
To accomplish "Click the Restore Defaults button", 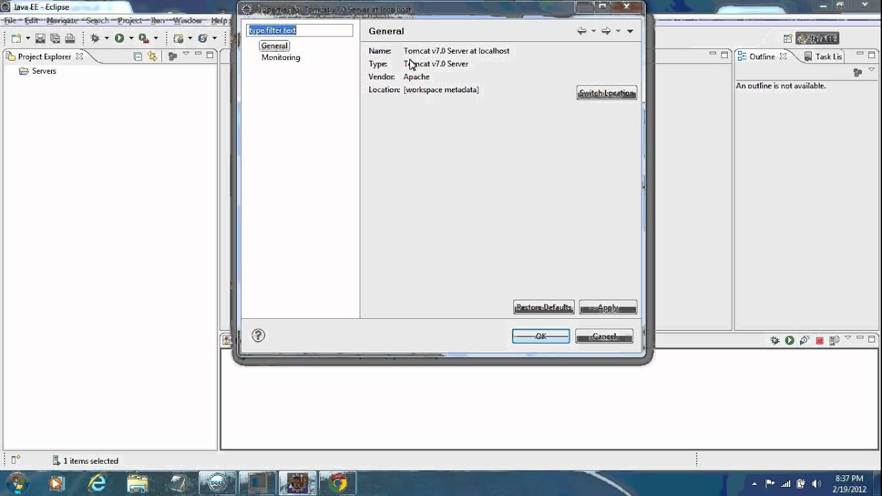I will click(544, 307).
